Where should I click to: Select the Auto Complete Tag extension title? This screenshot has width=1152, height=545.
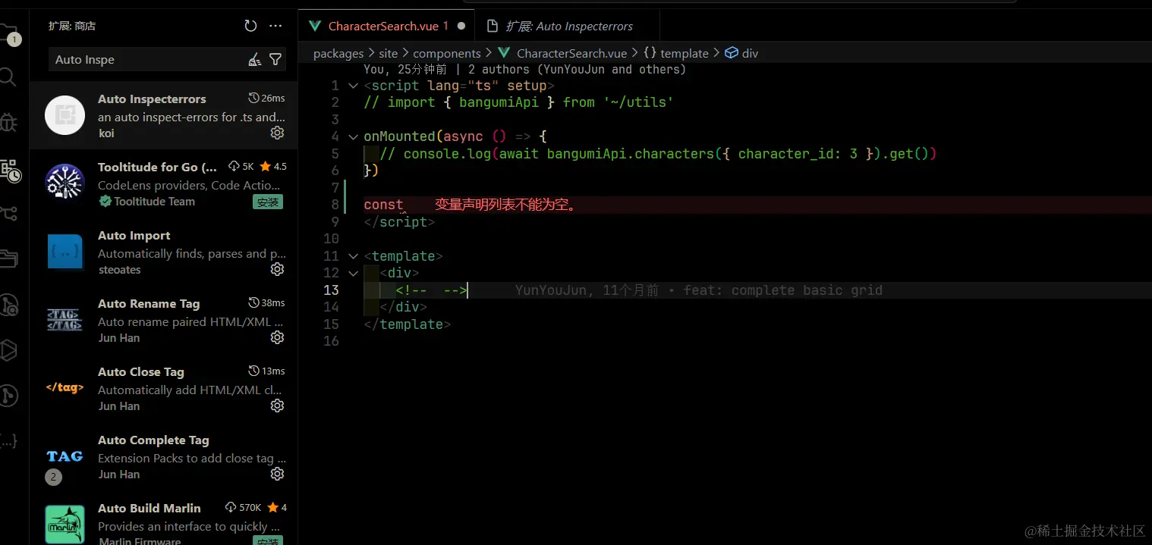153,440
